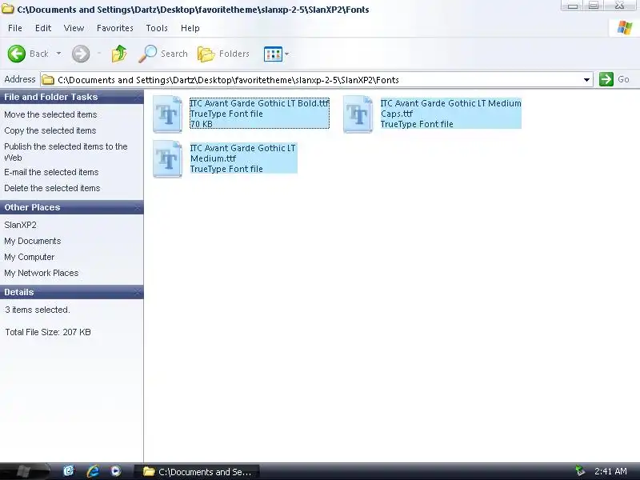Collapse the File and Folder Tasks panel
The image size is (640, 480).
click(x=137, y=97)
